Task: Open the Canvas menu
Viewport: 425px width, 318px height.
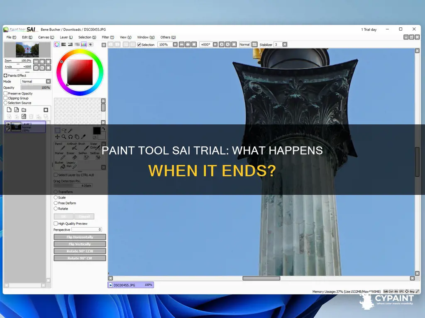Action: pyautogui.click(x=46, y=37)
